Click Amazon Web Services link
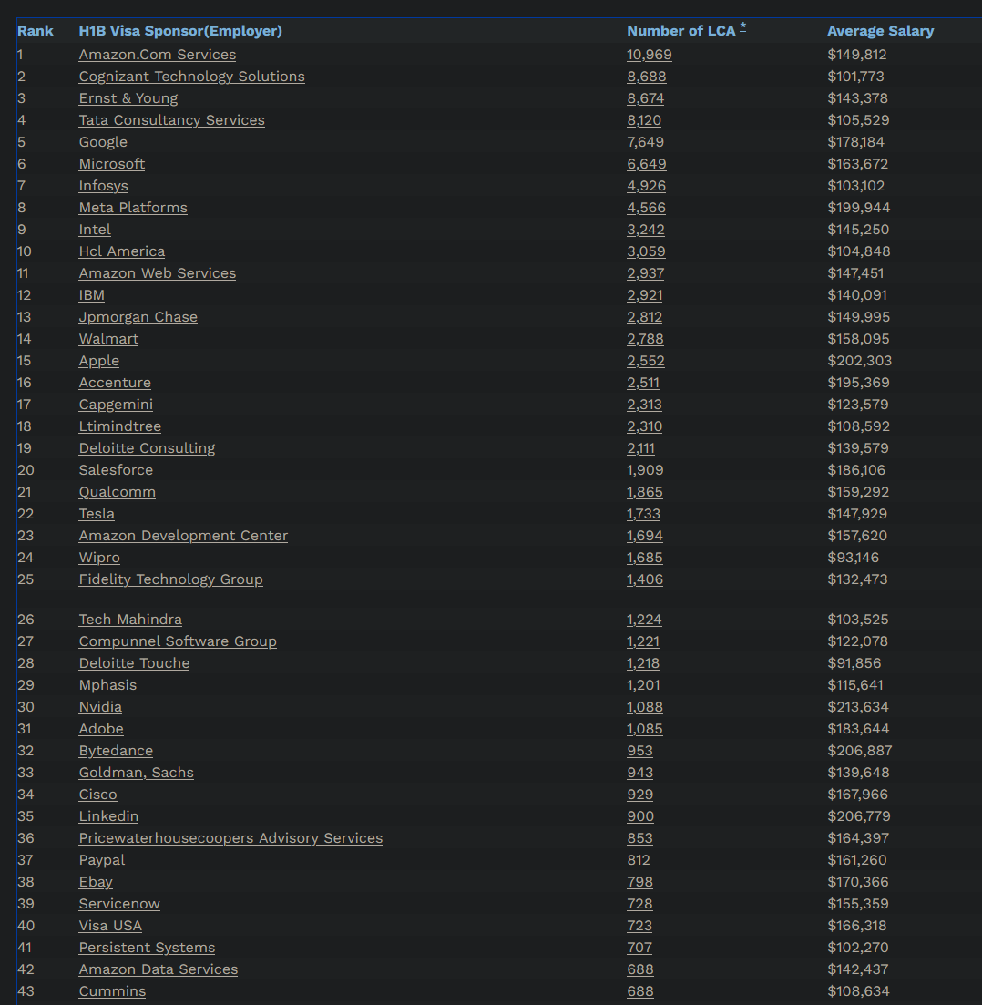Viewport: 982px width, 1005px height. pos(157,273)
